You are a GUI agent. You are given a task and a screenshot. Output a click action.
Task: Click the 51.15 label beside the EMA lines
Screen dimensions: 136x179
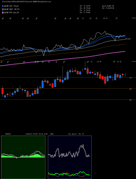coord(128,39)
